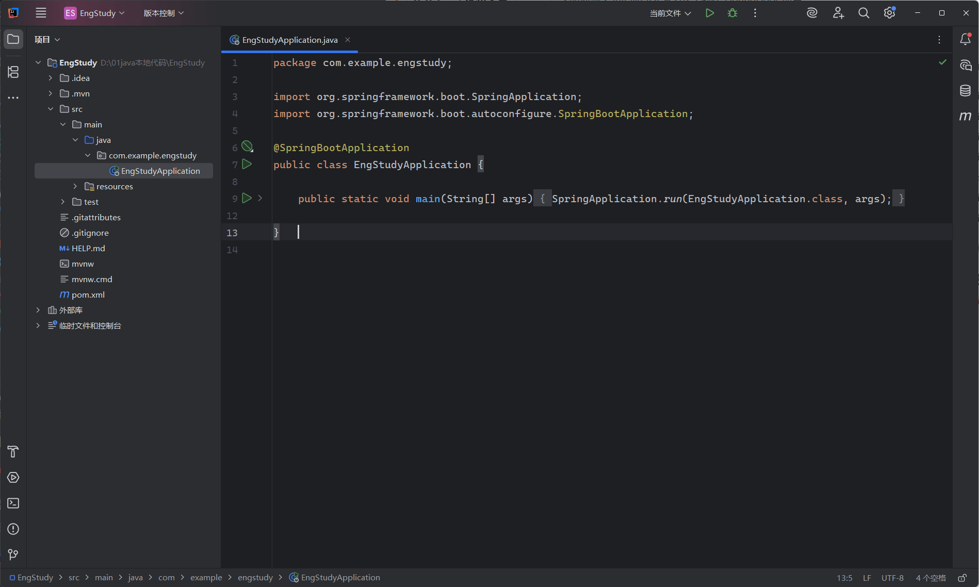
Task: Open the Maven tool window
Action: tap(966, 117)
